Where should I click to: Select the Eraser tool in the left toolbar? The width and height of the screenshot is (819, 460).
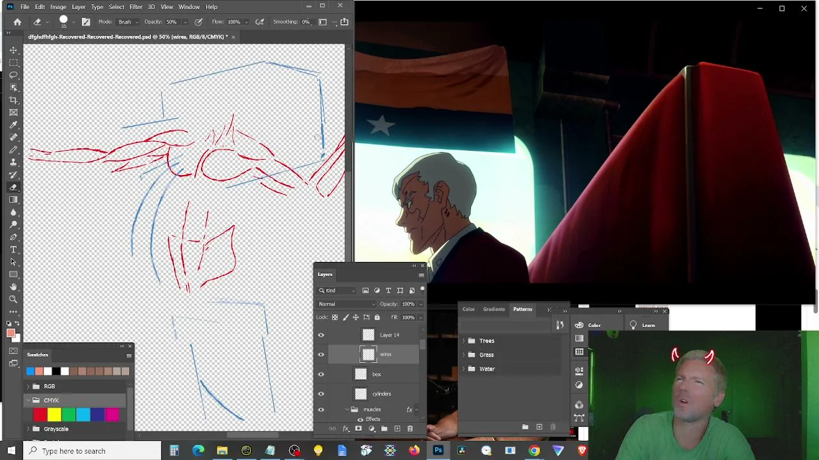click(13, 187)
